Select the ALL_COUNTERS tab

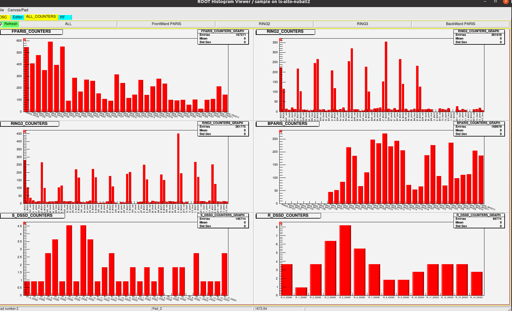pyautogui.click(x=41, y=17)
